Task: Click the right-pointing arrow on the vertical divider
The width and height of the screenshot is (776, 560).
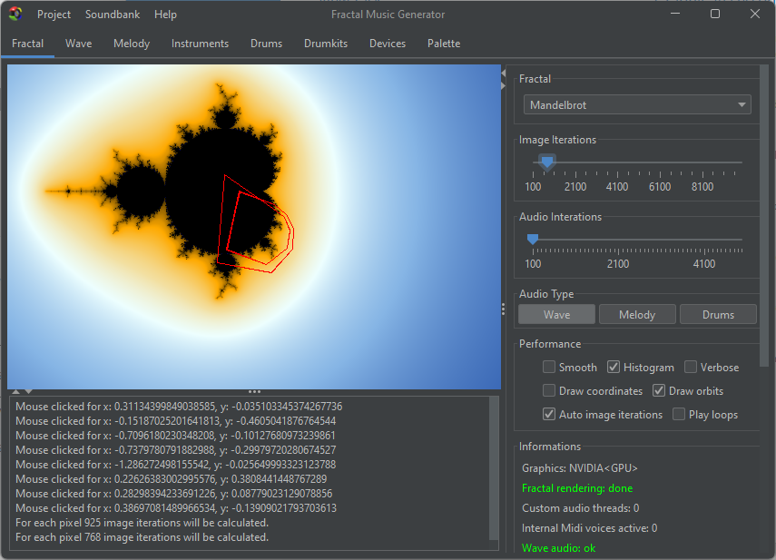Action: point(504,85)
